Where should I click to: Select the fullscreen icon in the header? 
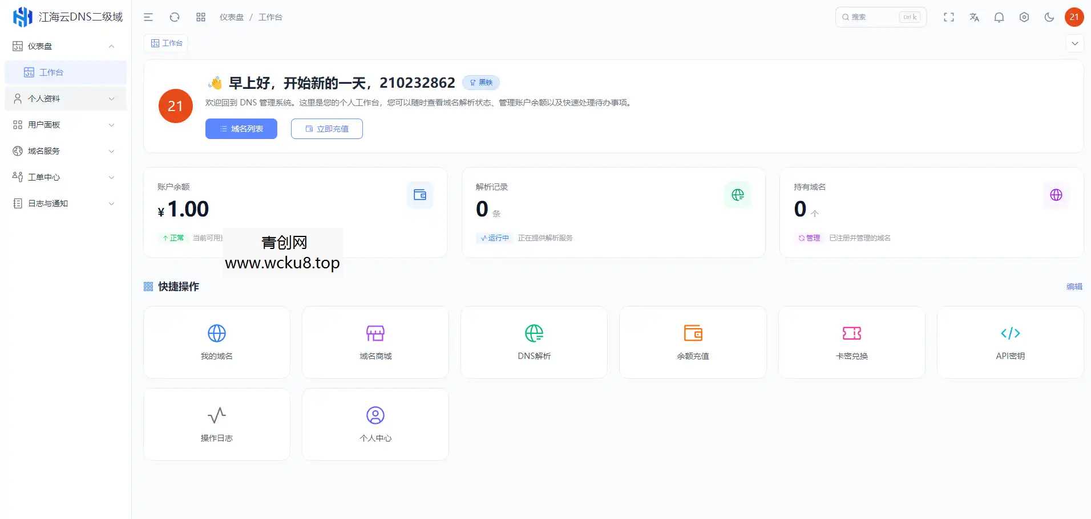(949, 17)
